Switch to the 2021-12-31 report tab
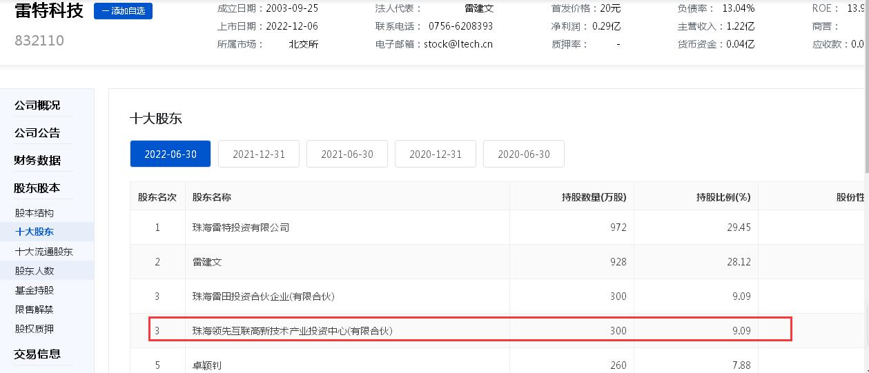 pos(258,154)
